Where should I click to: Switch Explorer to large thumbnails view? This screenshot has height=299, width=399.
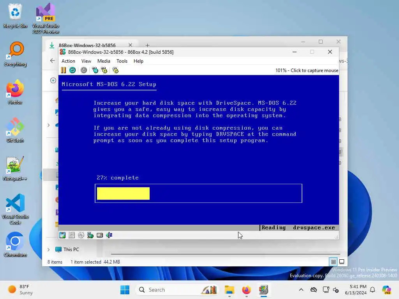[x=342, y=262]
